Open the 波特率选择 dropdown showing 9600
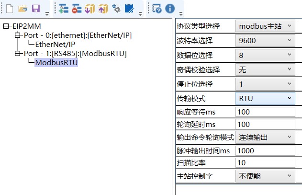Viewport: 302px width, 195px height. click(265, 40)
